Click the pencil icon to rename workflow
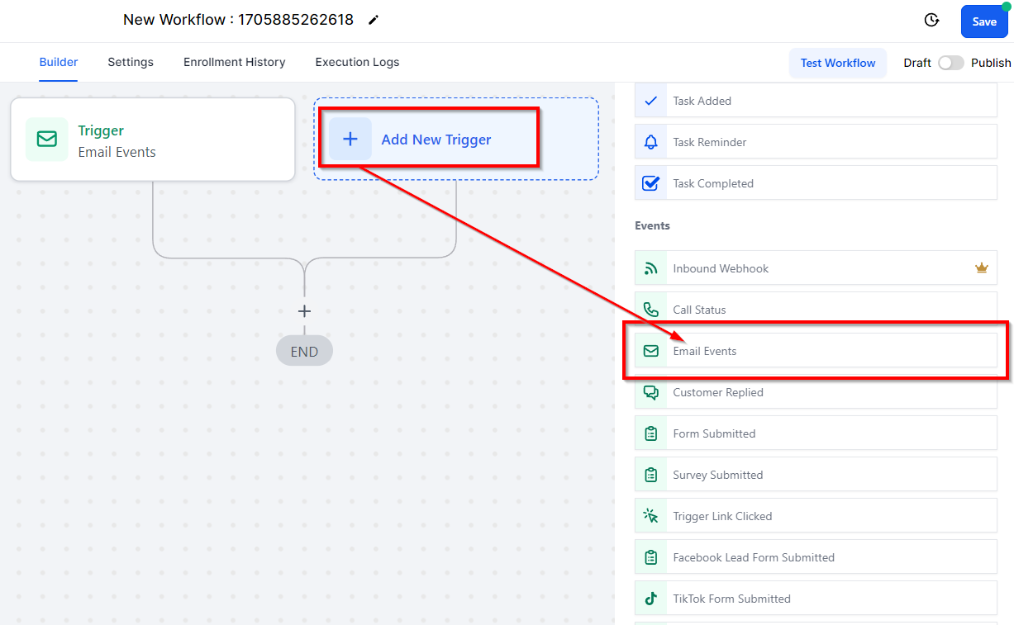Image resolution: width=1014 pixels, height=625 pixels. 374,20
